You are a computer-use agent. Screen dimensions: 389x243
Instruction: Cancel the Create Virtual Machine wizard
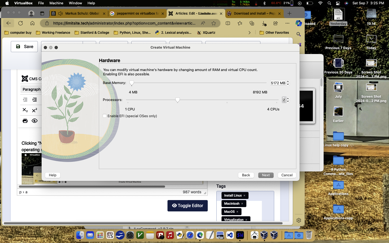click(287, 175)
